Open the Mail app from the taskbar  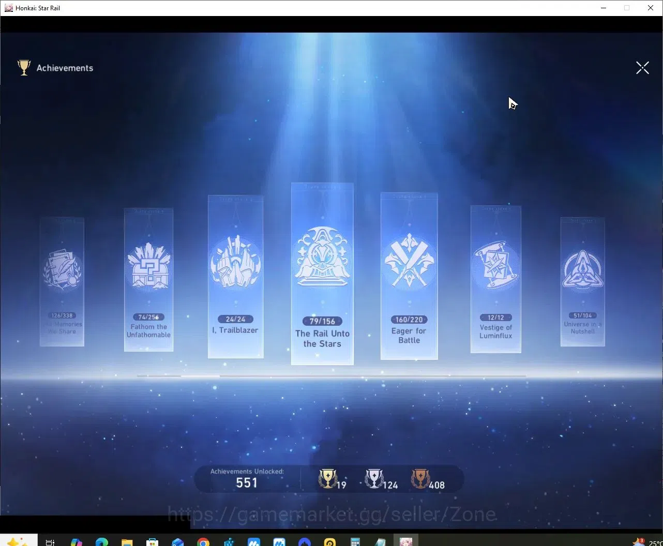tap(177, 542)
